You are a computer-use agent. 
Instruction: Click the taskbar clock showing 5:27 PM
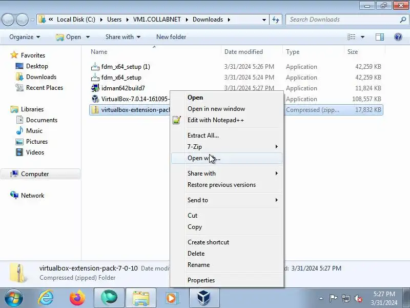384,298
